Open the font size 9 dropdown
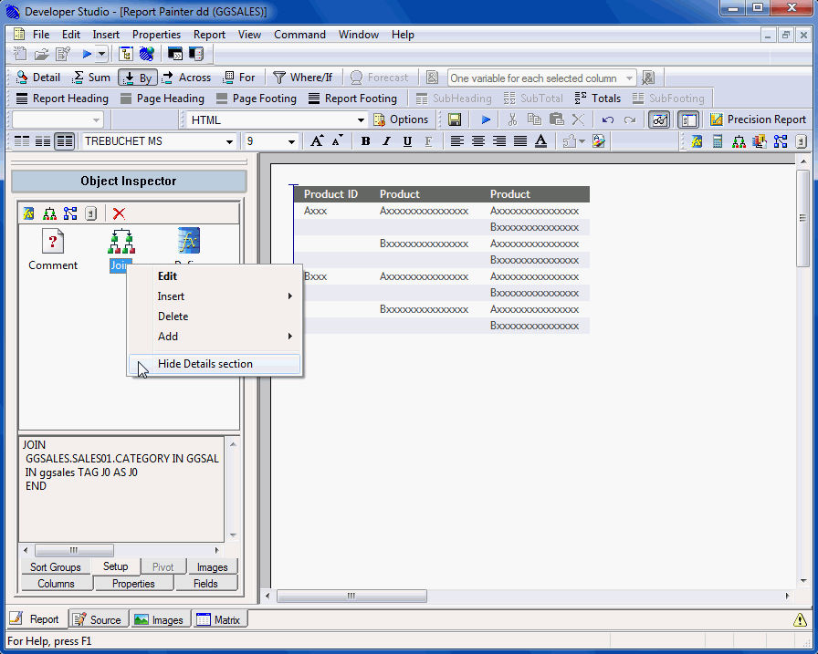 click(291, 141)
